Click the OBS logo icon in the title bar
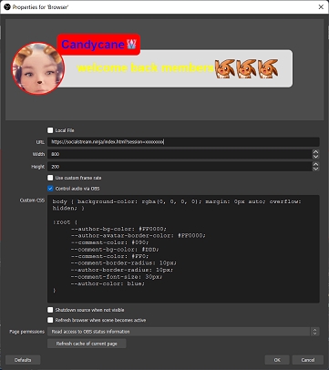 pyautogui.click(x=6, y=6)
